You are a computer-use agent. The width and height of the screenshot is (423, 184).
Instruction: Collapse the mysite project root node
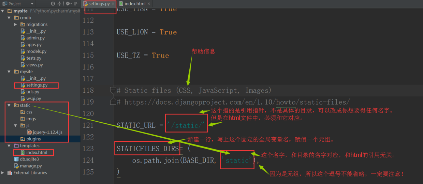3,11
